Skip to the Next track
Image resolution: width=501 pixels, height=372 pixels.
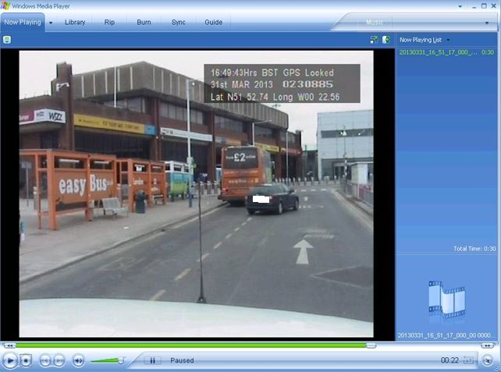click(x=59, y=360)
